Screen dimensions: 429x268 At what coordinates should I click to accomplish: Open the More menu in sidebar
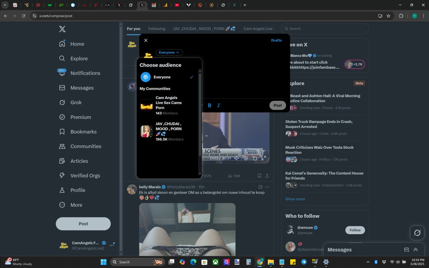[x=71, y=205]
